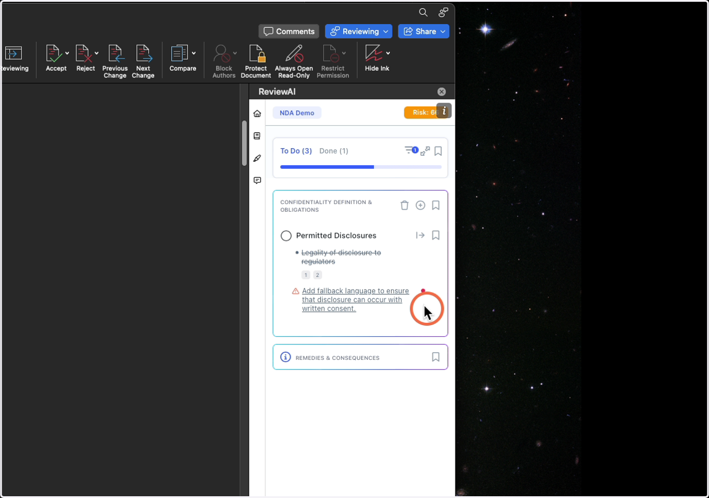Open the Reject dropdown arrow

click(96, 53)
